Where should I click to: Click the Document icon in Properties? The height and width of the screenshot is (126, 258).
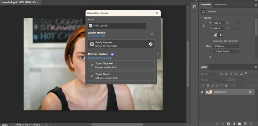click(x=203, y=11)
